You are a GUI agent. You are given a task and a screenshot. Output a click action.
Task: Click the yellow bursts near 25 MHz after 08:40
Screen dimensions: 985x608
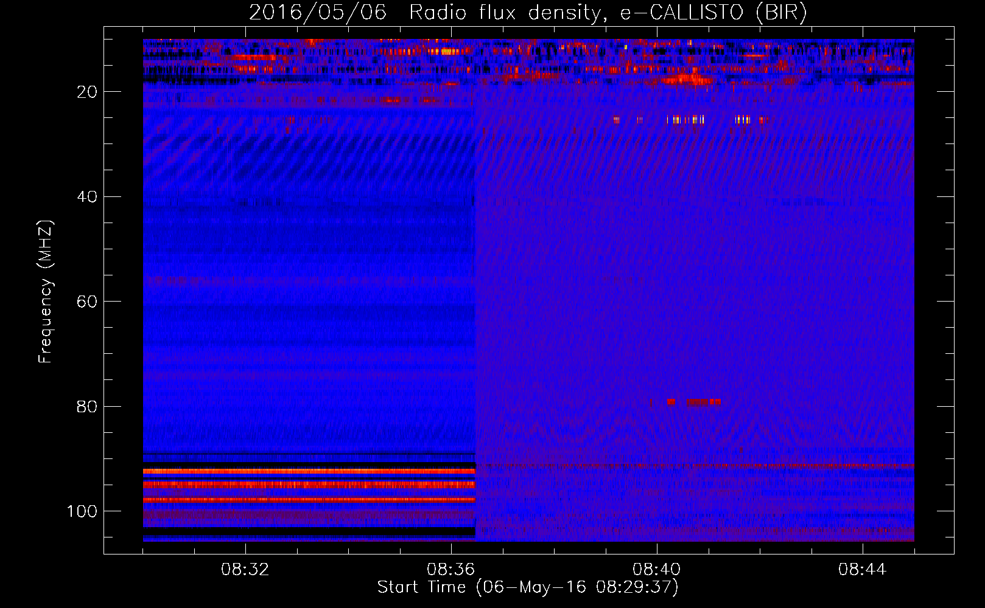pyautogui.click(x=685, y=120)
